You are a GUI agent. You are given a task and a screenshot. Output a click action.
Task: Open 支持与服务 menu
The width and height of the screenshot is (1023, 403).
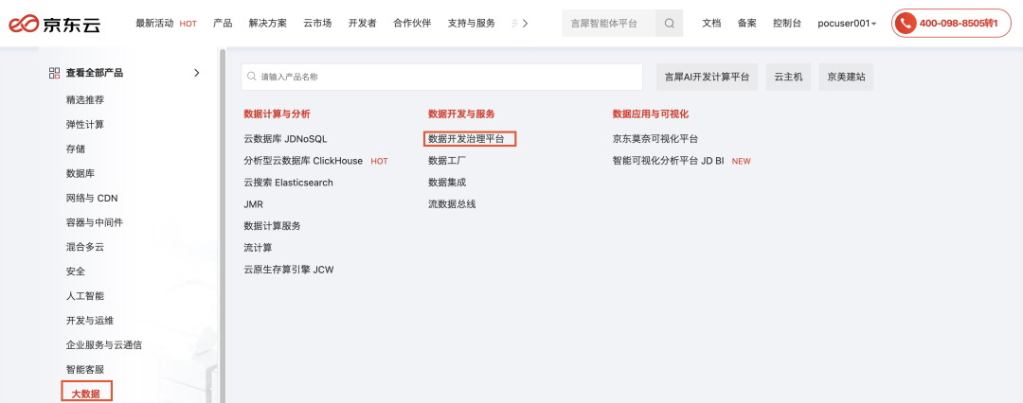(x=471, y=24)
